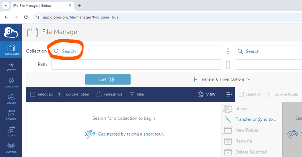Open the tab search dropdown arrow
302x157 pixels.
(x=6, y=5)
